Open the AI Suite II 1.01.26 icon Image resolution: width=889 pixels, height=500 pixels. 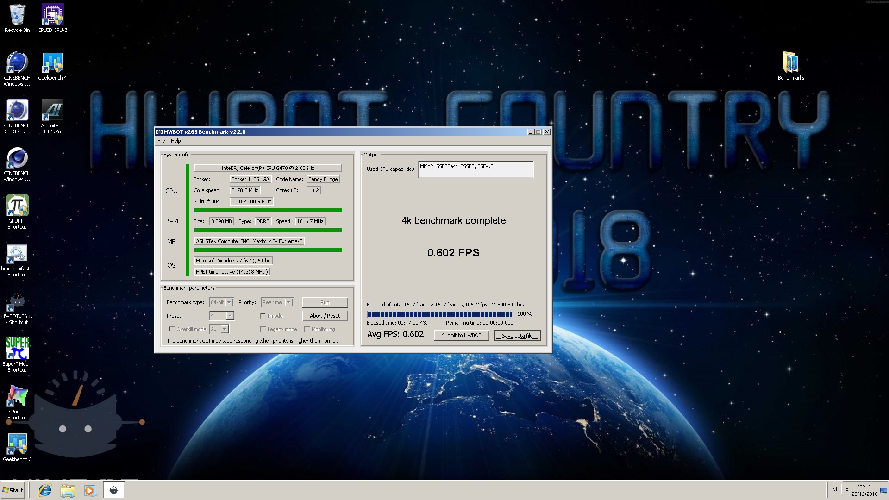(x=52, y=117)
